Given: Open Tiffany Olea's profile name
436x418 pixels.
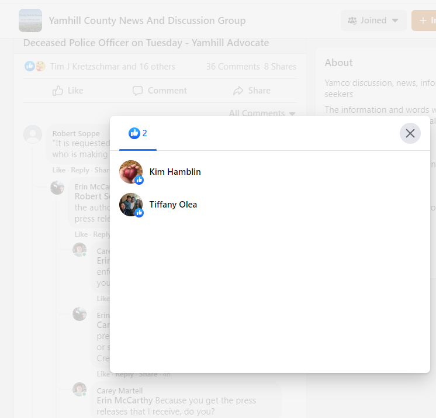Looking at the screenshot, I should (x=173, y=205).
